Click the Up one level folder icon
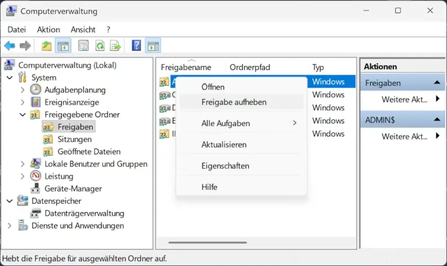This screenshot has height=266, width=447. [x=46, y=46]
